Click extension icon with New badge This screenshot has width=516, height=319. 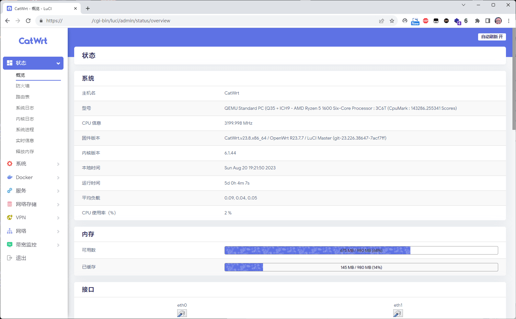tap(415, 21)
